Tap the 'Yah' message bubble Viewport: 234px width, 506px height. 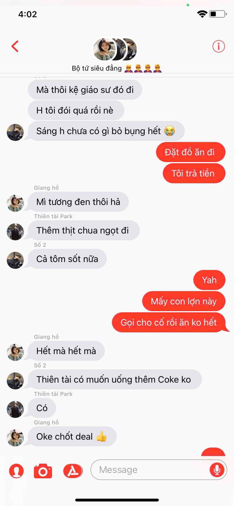(209, 280)
